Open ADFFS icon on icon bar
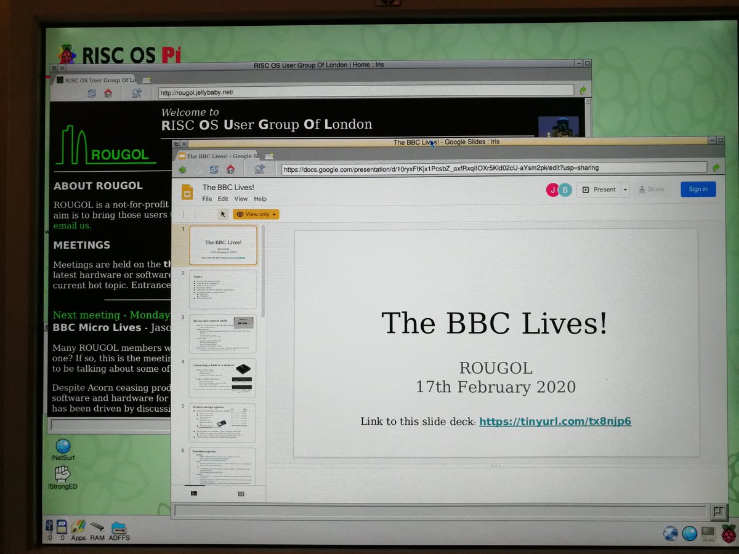The width and height of the screenshot is (739, 554). (x=119, y=532)
